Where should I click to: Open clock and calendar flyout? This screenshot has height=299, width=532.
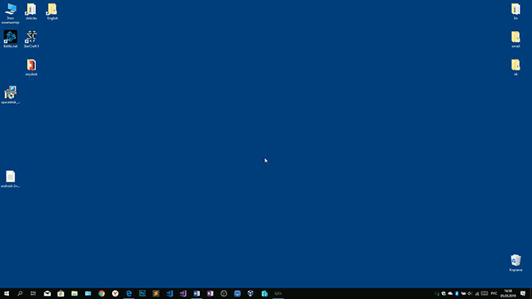(508, 293)
